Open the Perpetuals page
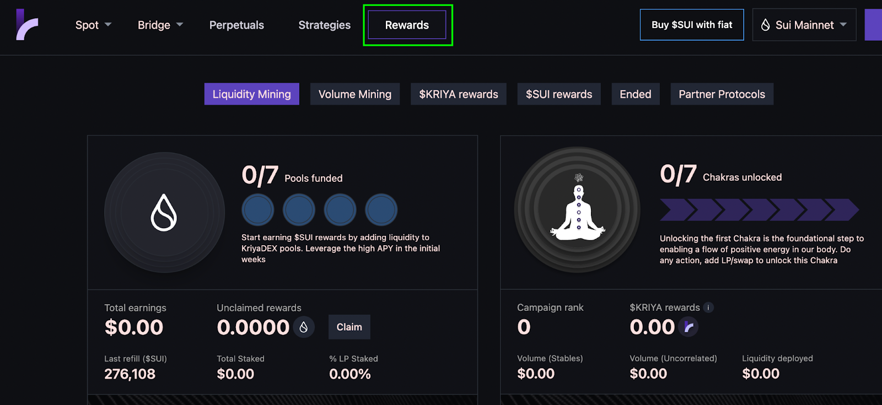The width and height of the screenshot is (882, 405). 236,25
